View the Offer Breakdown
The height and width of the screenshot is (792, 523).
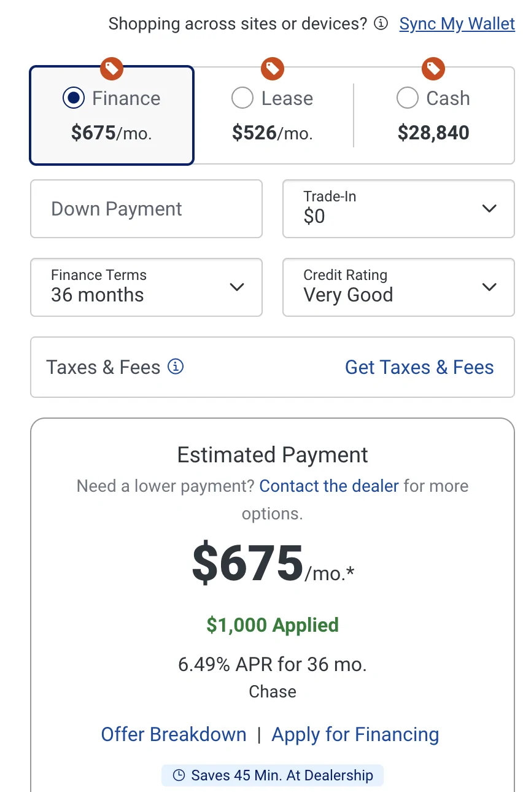tap(174, 734)
